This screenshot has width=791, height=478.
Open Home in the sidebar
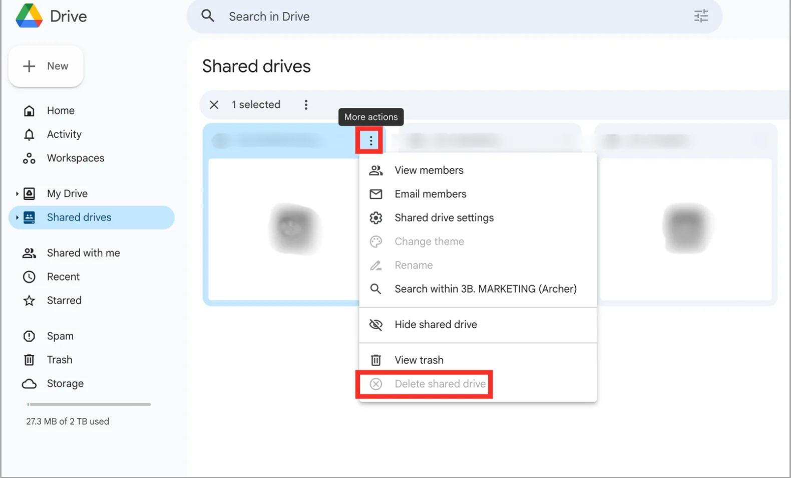tap(92, 110)
